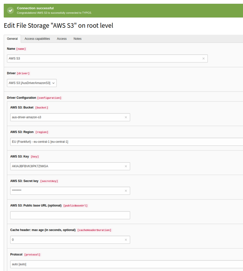
Task: Click the '[region]' field identifier label
Action: pyautogui.click(x=42, y=132)
